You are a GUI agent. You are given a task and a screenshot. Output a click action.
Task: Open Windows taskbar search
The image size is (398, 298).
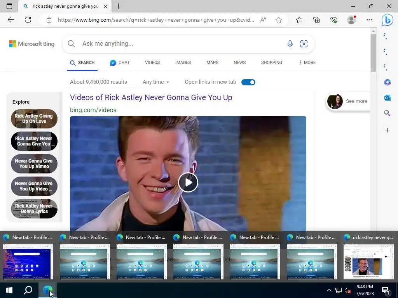pos(28,290)
